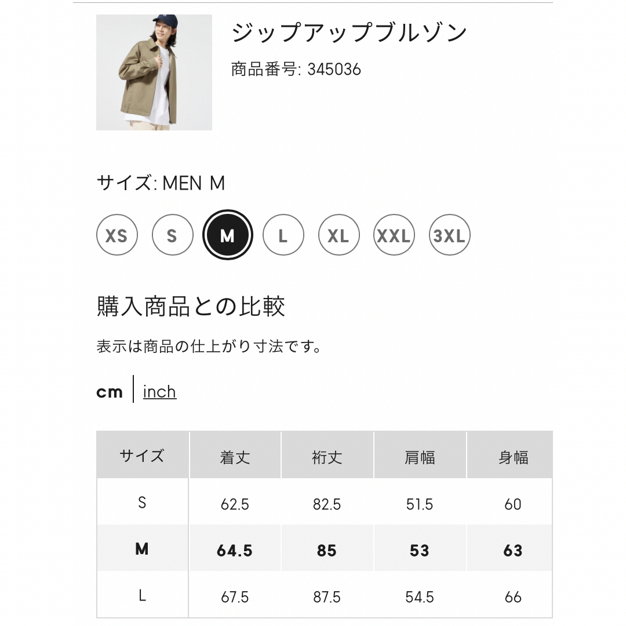Select the L row in size table
The width and height of the screenshot is (626, 626).
tap(325, 595)
